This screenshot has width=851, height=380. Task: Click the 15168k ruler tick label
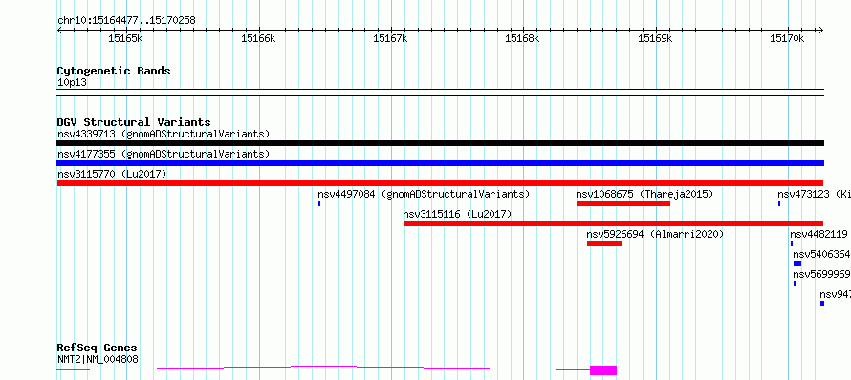[523, 38]
